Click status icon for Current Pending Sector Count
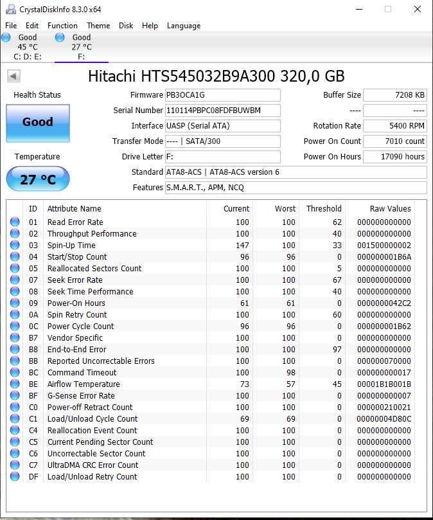This screenshot has height=520, width=433. (15, 442)
